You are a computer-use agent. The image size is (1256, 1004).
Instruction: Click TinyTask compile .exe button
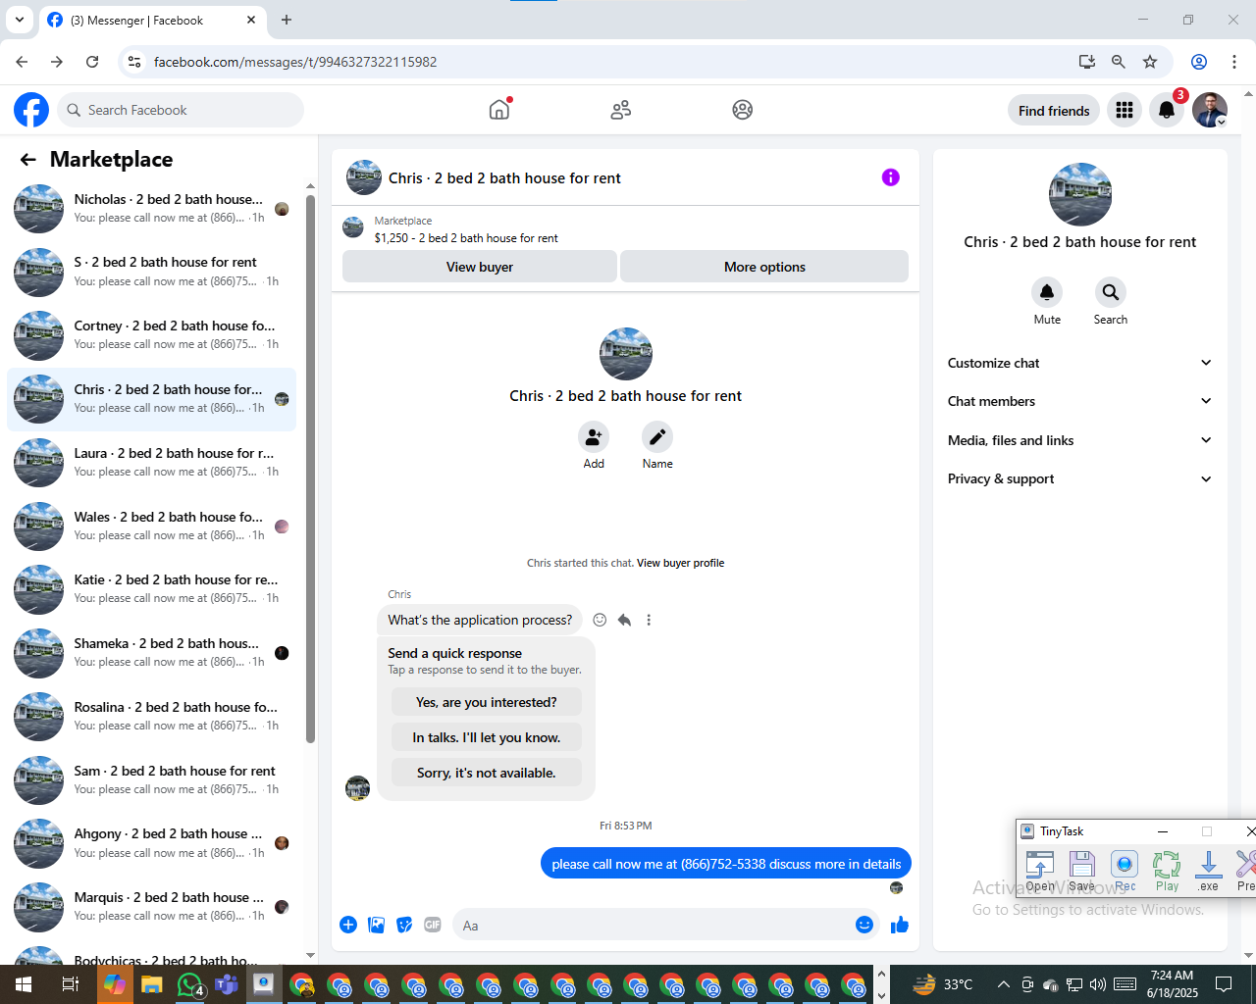pos(1209,871)
